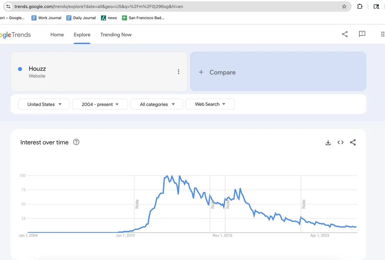This screenshot has width=385, height=260.
Task: Expand the All categories dropdown
Action: point(157,104)
